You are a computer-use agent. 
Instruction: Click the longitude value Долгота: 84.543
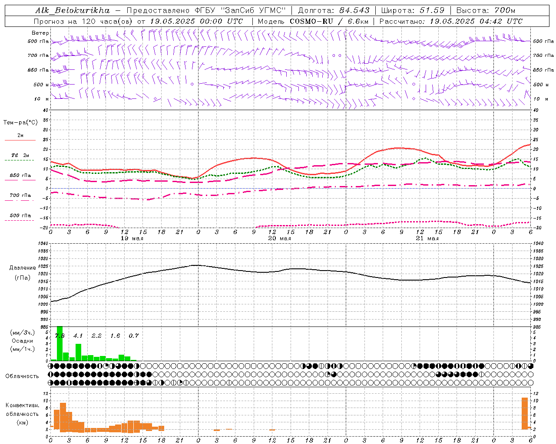pyautogui.click(x=334, y=10)
